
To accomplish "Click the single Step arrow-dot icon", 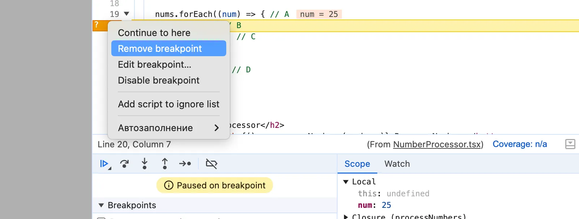I will pyautogui.click(x=185, y=164).
